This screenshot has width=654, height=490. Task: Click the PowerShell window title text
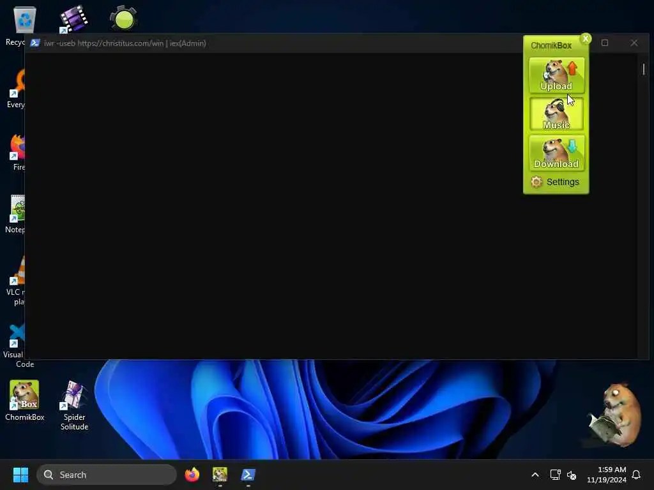pyautogui.click(x=125, y=43)
